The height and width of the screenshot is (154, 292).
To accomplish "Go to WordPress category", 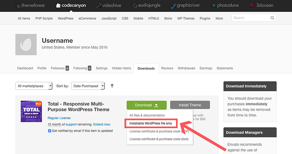I will pos(66,18).
